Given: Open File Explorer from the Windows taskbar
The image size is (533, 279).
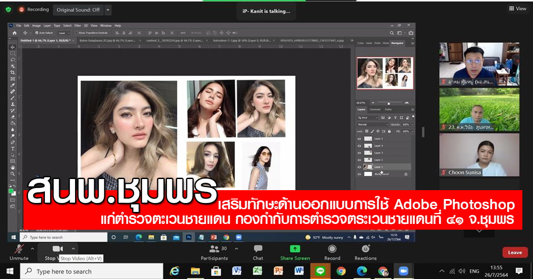Looking at the screenshot, I should click(x=195, y=271).
